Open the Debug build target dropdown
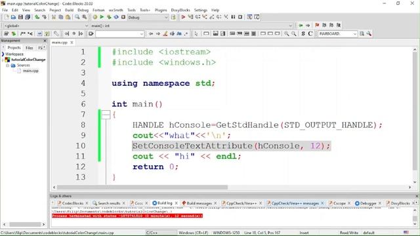This screenshot has height=236, width=420. click(166, 18)
